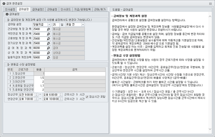Click the 금액 cell for 1.정상근무 row
215x137 pixels.
pyautogui.click(x=75, y=74)
